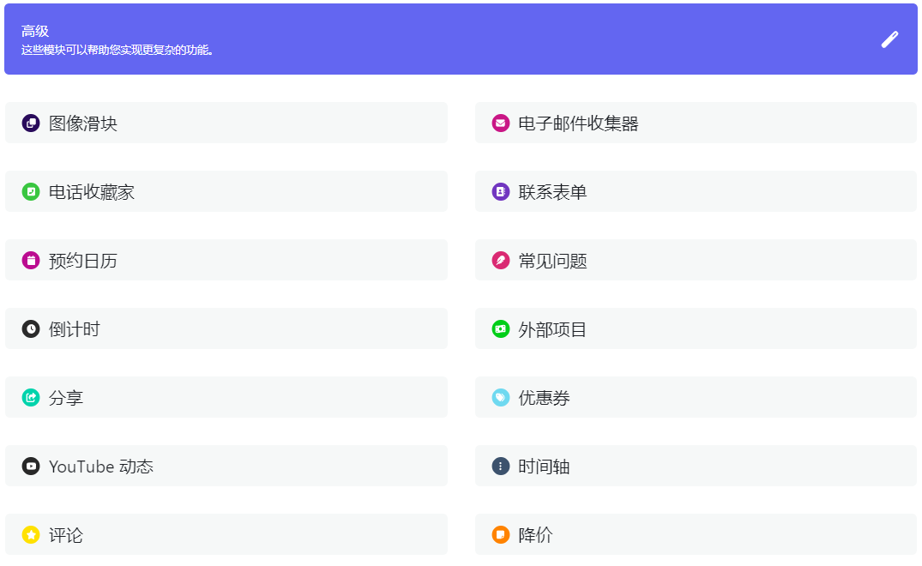Choose the 倒计时 block label
The height and width of the screenshot is (566, 922).
click(x=75, y=329)
